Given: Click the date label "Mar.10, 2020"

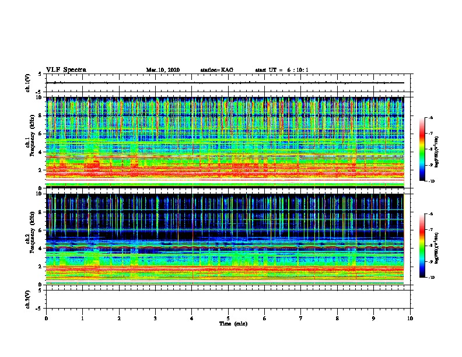Looking at the screenshot, I should (163, 70).
